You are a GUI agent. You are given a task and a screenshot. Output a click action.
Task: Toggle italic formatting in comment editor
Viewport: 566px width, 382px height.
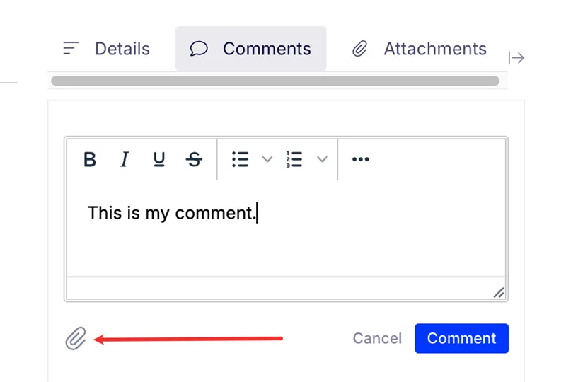point(125,159)
